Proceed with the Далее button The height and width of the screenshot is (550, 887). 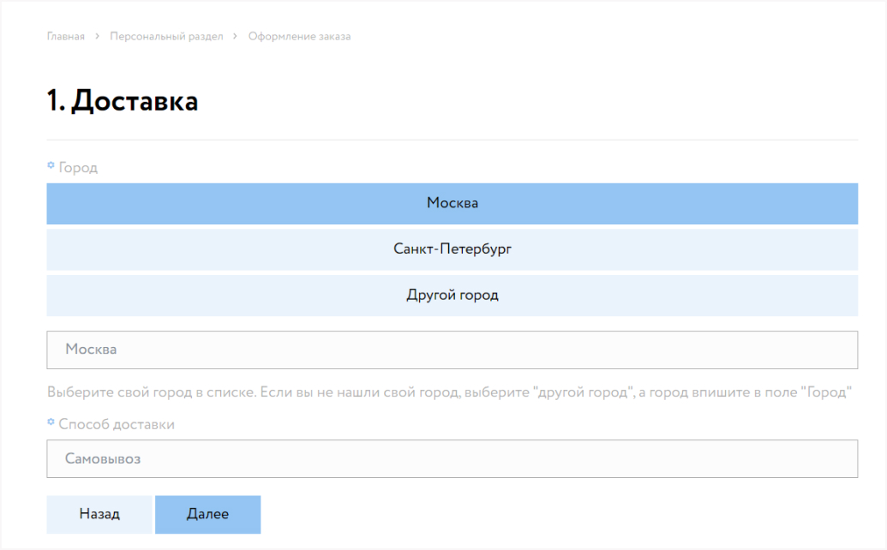(x=207, y=514)
